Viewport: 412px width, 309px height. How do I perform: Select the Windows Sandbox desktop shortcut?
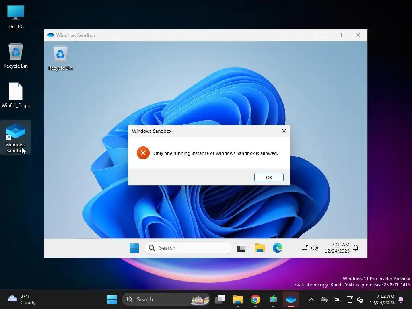tap(16, 138)
